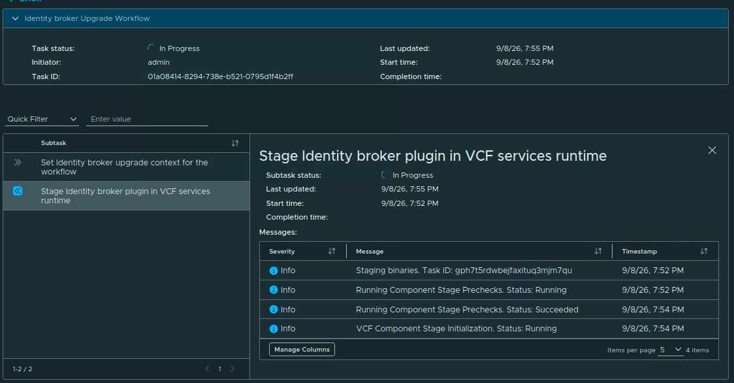Click the 1-2 / 2 pagination label
Image resolution: width=734 pixels, height=383 pixels.
pos(22,369)
